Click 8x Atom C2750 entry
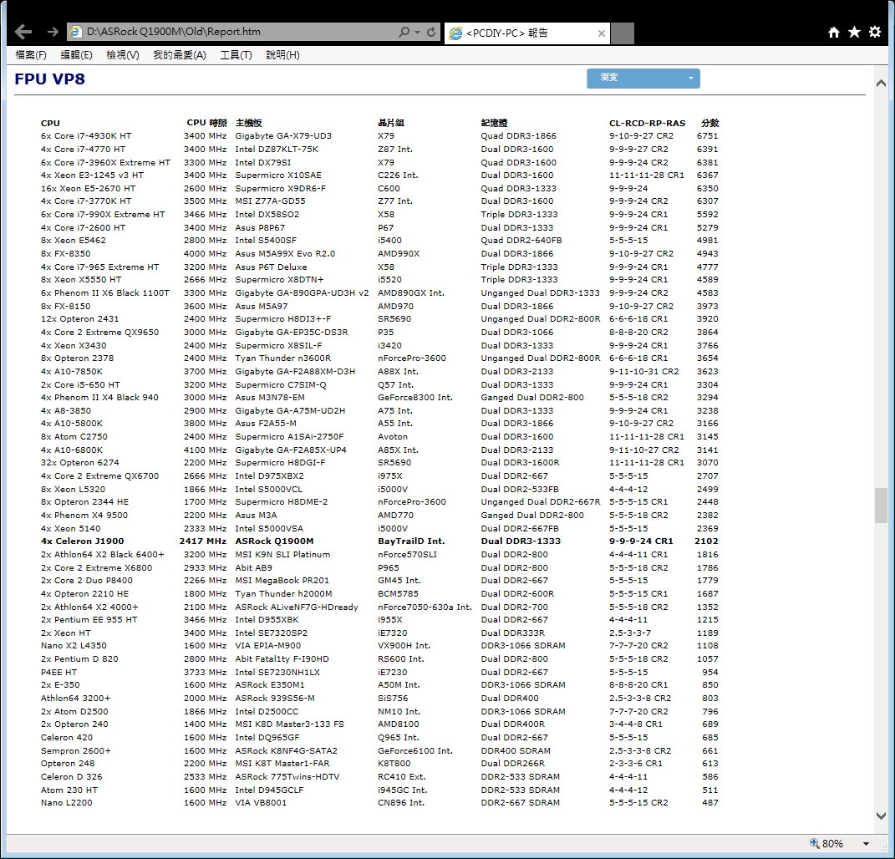Image resolution: width=895 pixels, height=859 pixels. 74,437
